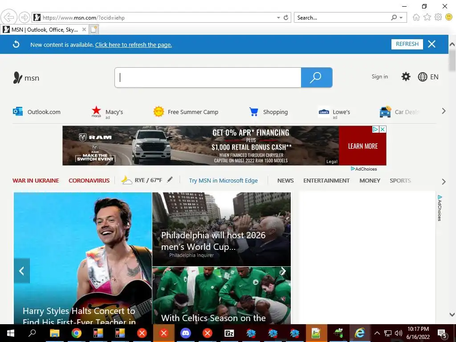
Task: Open MSN page settings gear
Action: (x=406, y=77)
